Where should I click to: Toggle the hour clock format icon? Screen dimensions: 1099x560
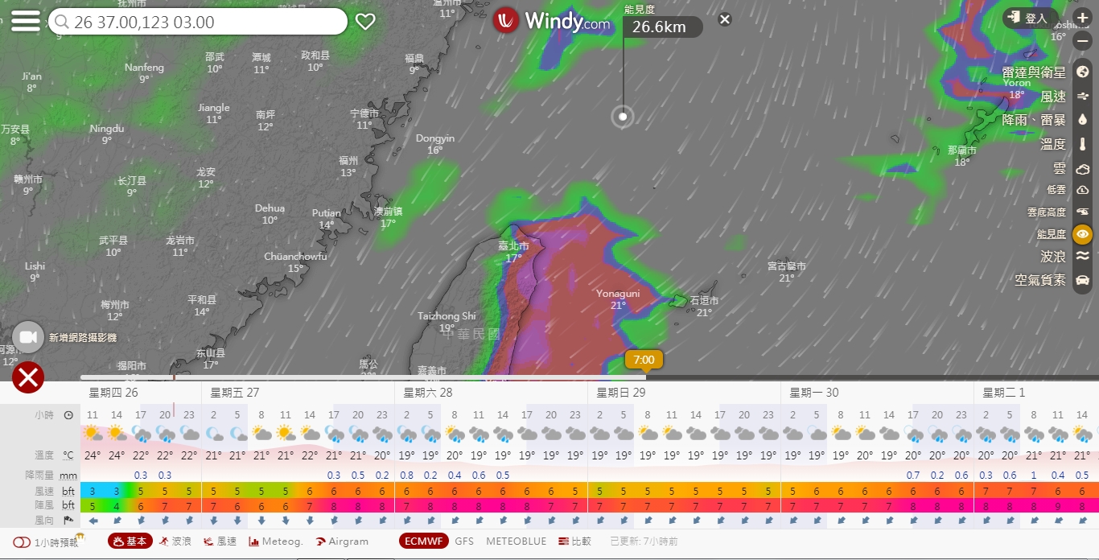click(x=68, y=415)
